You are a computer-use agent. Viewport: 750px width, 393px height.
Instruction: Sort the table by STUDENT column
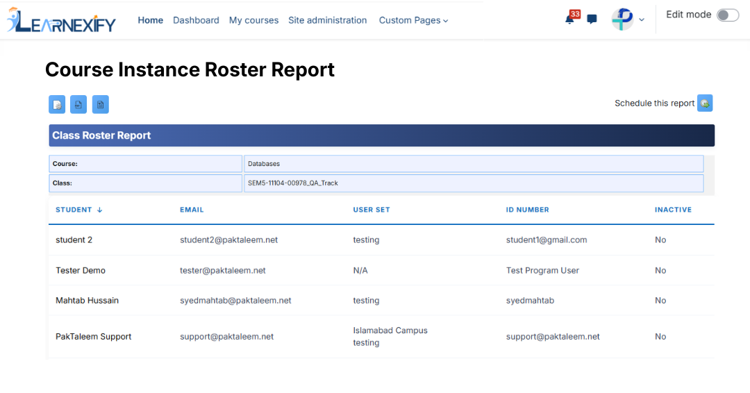[74, 210]
